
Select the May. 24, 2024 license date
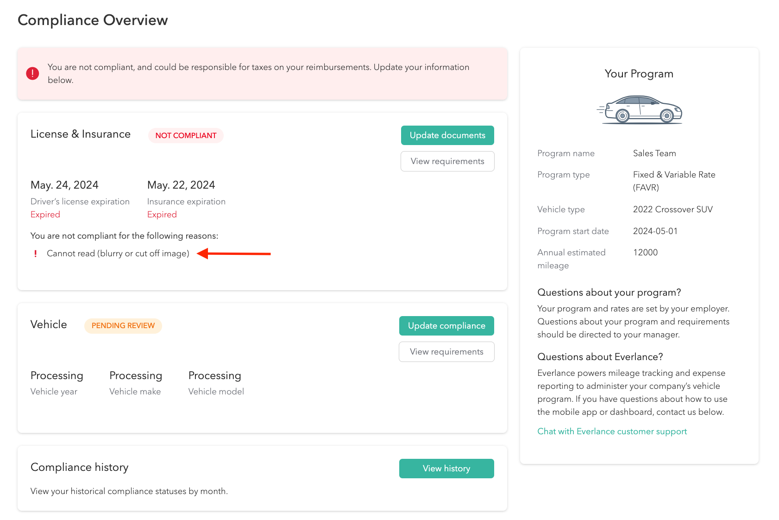(64, 185)
